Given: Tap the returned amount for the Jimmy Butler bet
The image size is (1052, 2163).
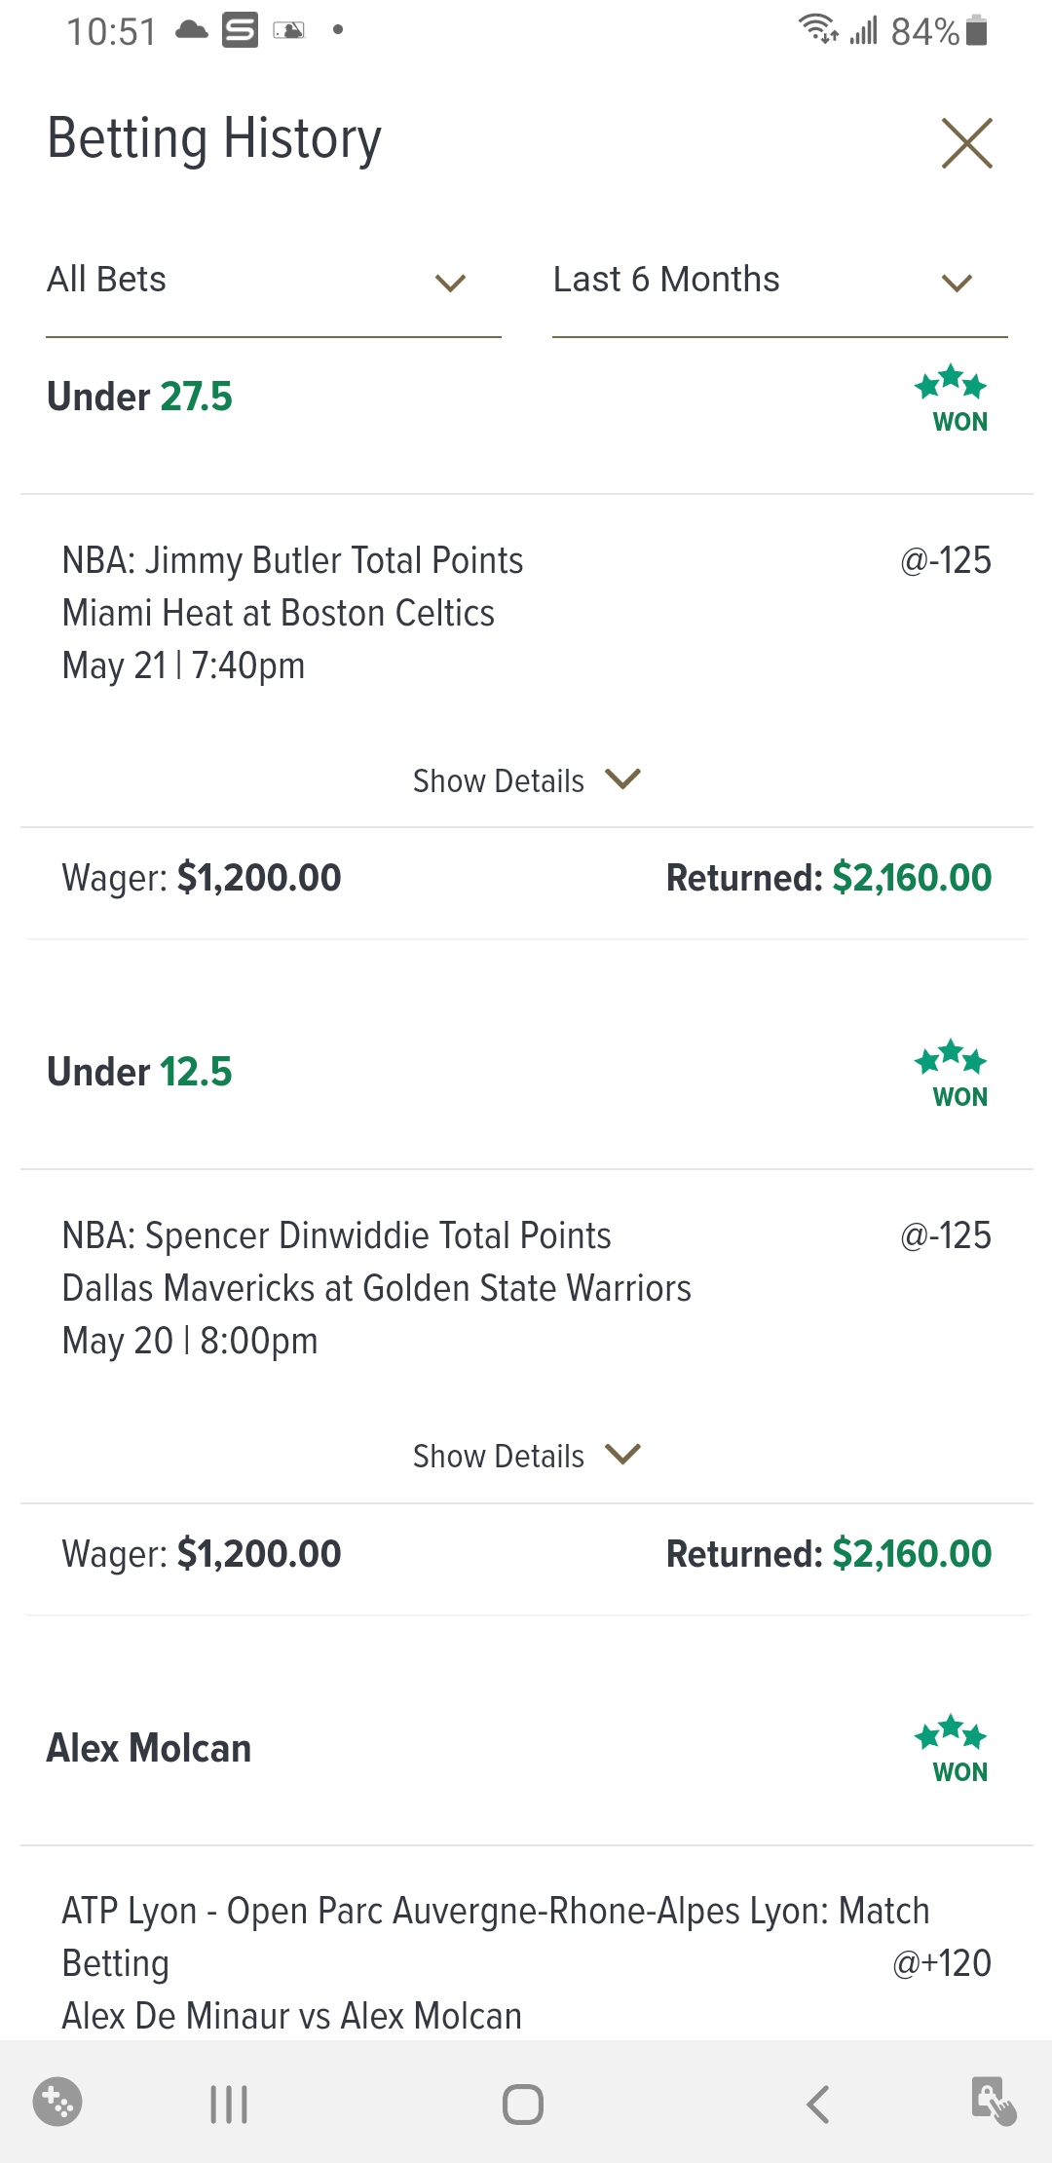Looking at the screenshot, I should 911,878.
